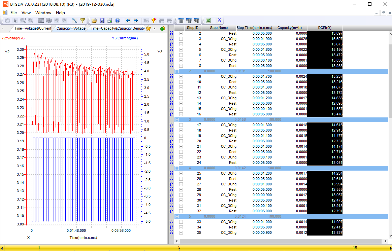Click the Y2:Voltage(V) axis label
Image resolution: width=392 pixels, height=251 pixels.
13,38
